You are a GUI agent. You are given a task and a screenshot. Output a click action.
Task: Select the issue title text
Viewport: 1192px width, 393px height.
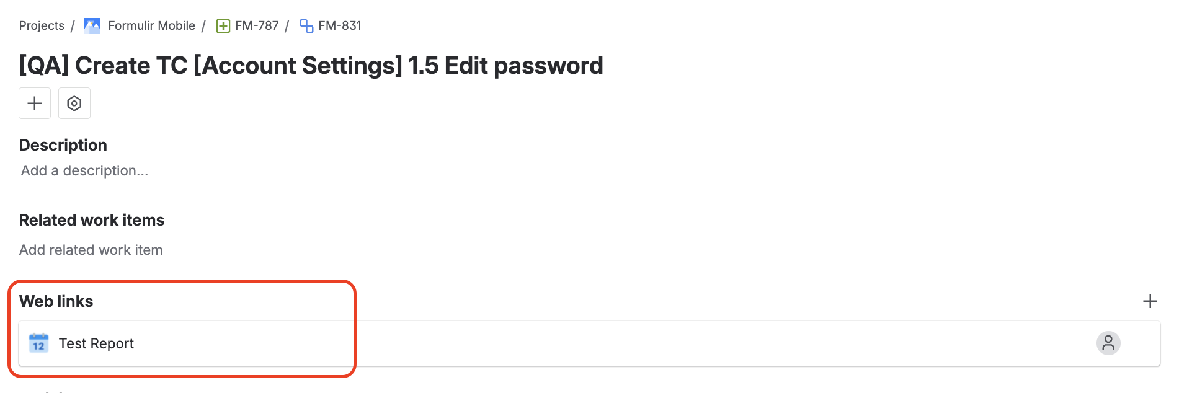point(310,65)
